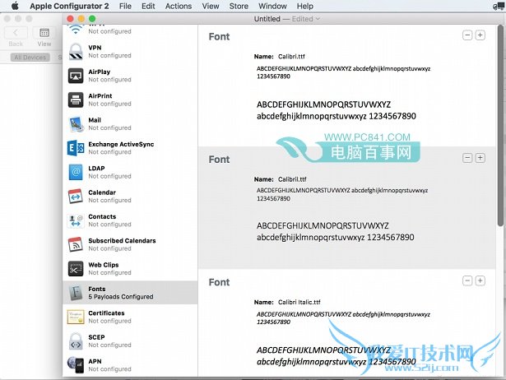Select the All Devices tab

coord(30,58)
